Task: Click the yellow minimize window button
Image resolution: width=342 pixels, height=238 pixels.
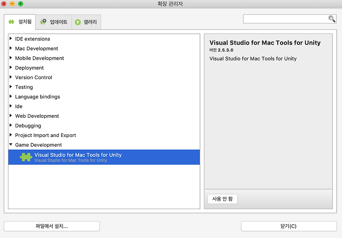Action: click(12, 4)
